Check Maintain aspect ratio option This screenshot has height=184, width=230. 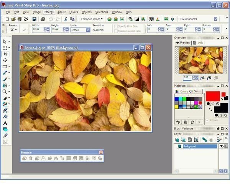click(x=116, y=31)
